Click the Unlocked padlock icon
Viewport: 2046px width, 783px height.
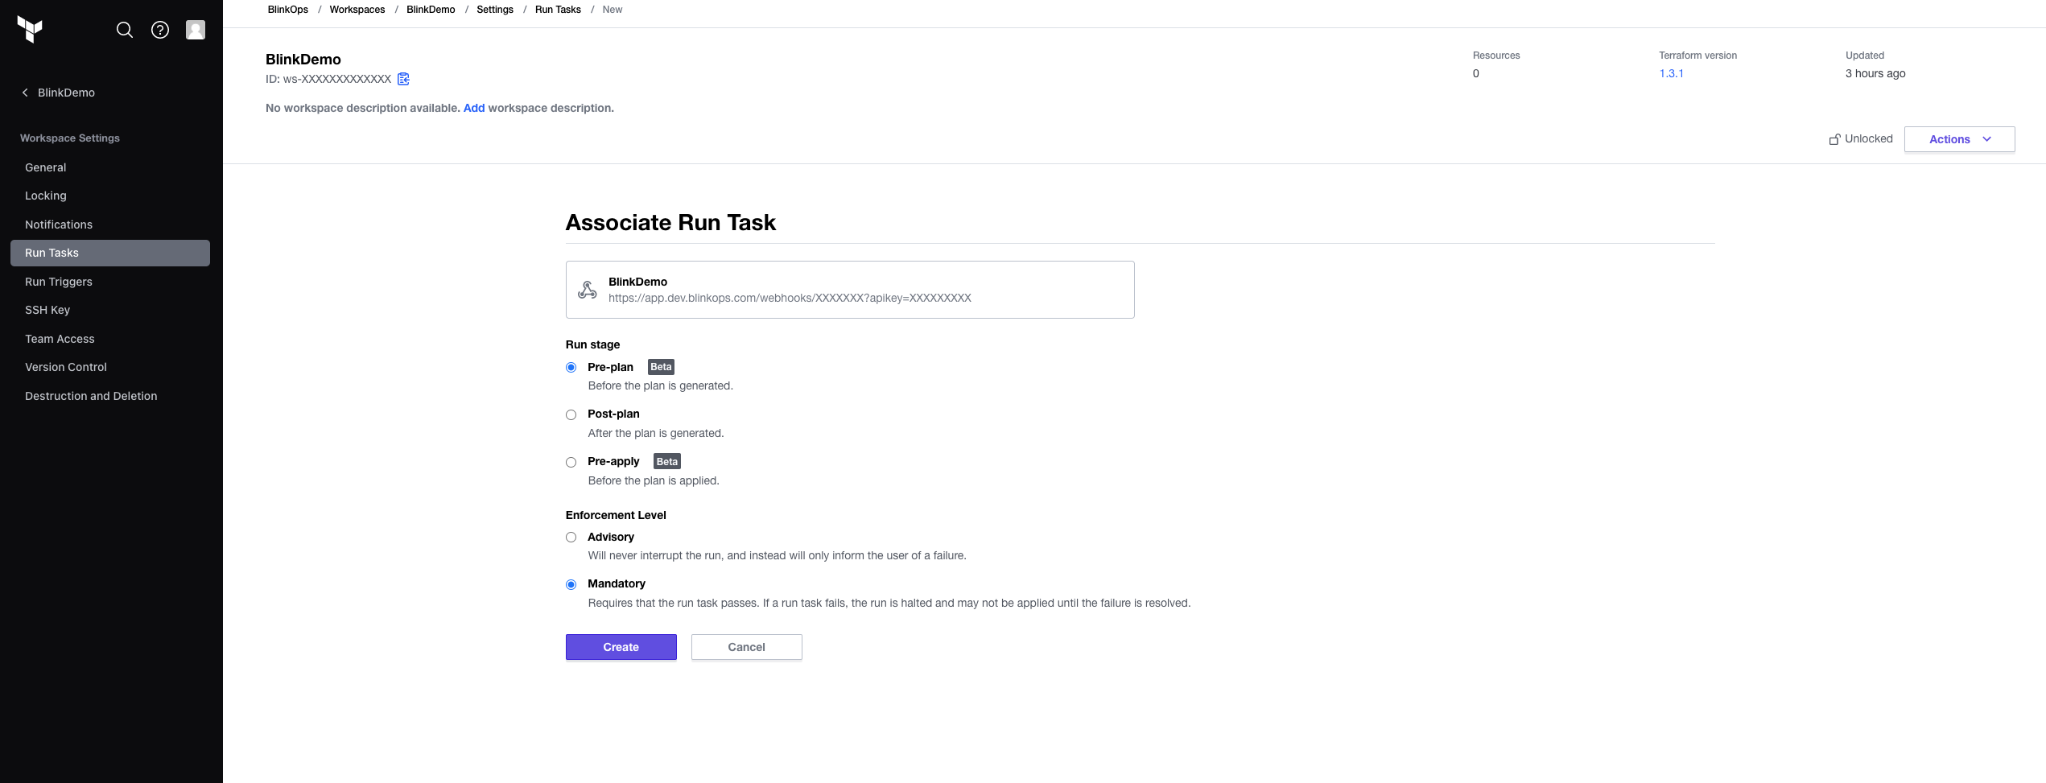point(1836,138)
